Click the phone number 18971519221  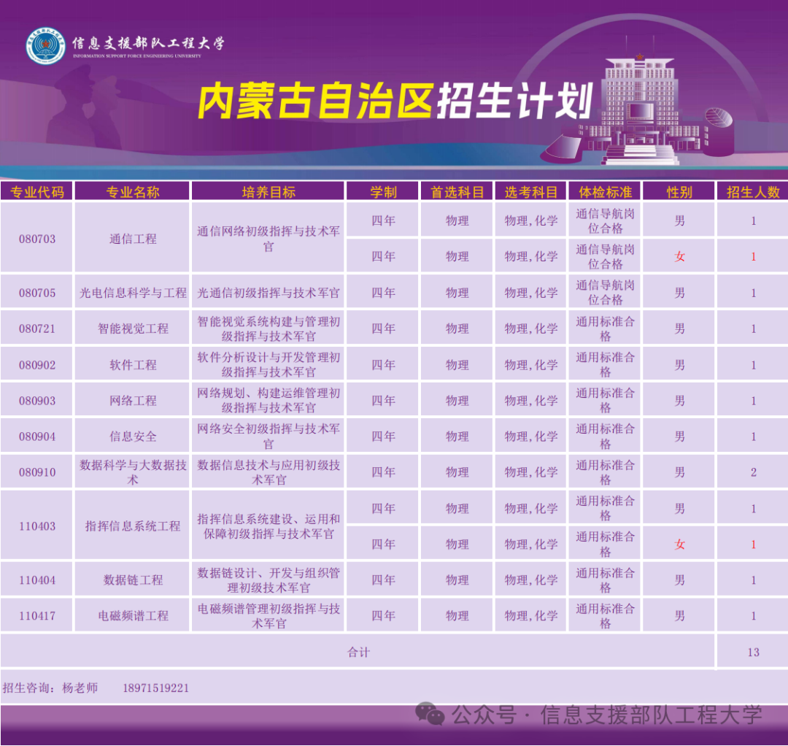156,688
